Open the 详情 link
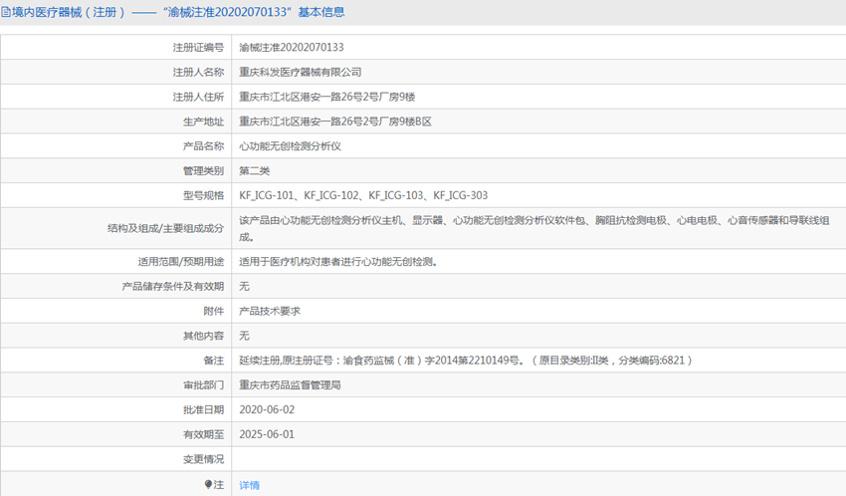 tap(249, 485)
